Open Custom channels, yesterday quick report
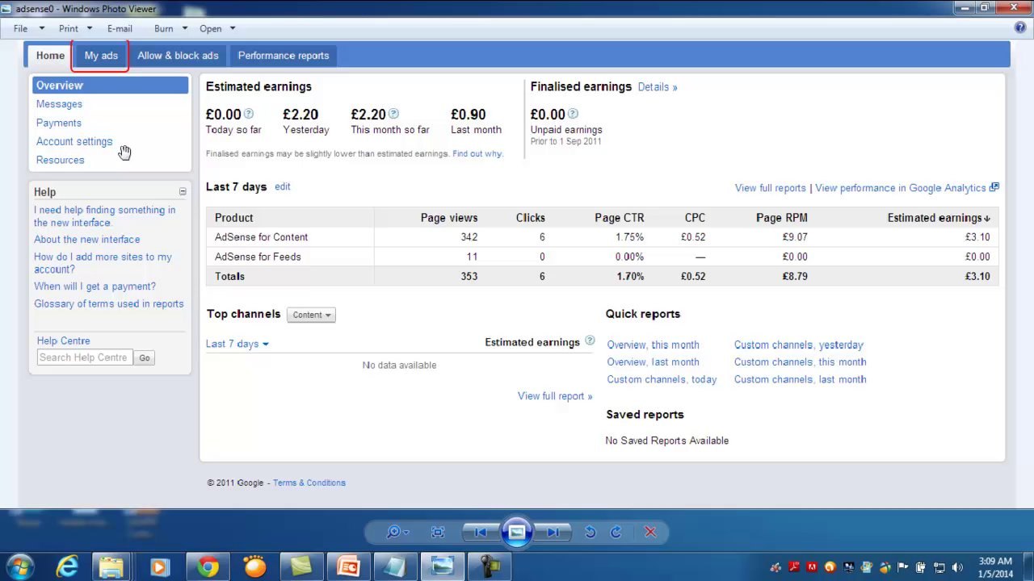Viewport: 1034px width, 581px height. point(799,345)
